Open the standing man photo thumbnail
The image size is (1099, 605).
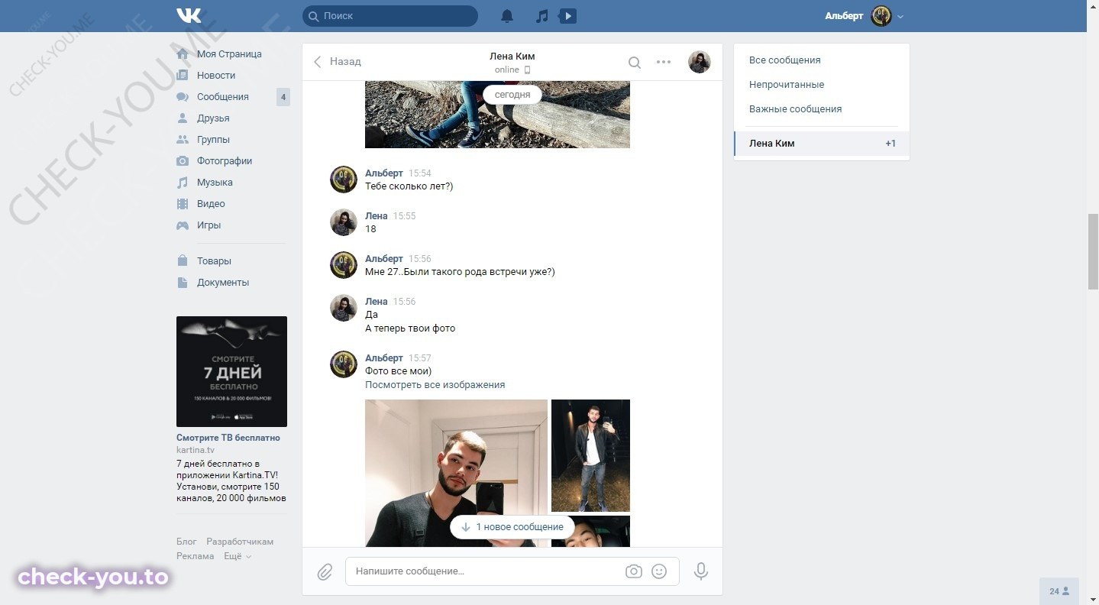coord(590,455)
